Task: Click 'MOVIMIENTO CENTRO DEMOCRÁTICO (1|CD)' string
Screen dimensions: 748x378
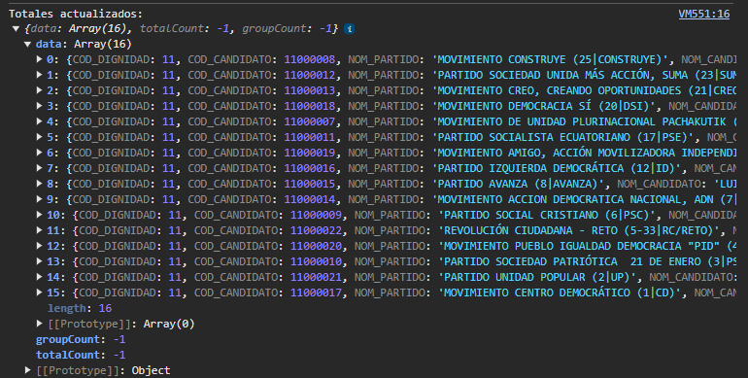Action: tap(560, 292)
